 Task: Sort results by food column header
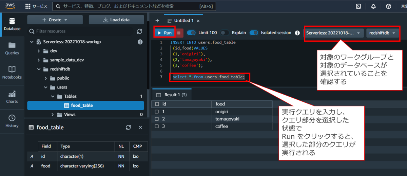(242, 104)
